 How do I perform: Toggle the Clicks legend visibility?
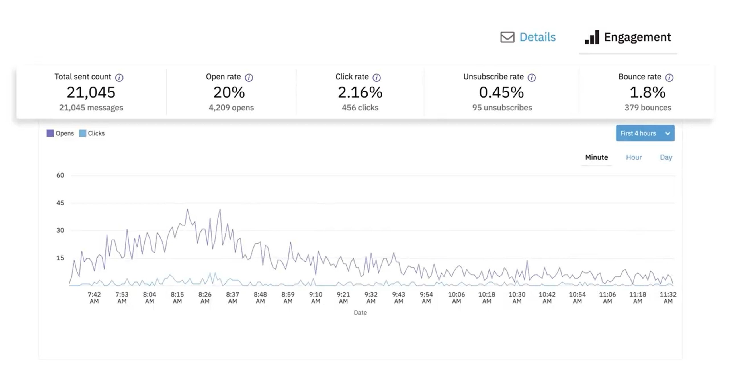92,133
